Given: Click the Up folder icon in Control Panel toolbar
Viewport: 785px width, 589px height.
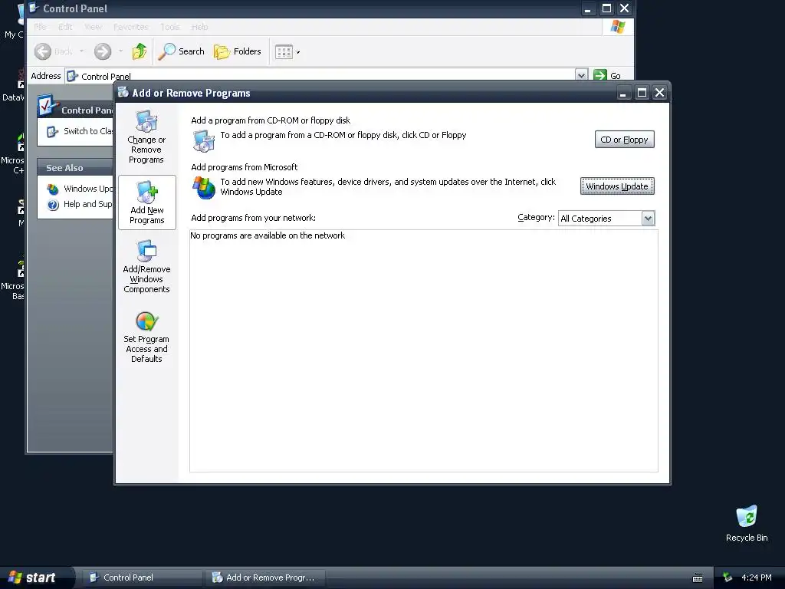Looking at the screenshot, I should point(140,51).
